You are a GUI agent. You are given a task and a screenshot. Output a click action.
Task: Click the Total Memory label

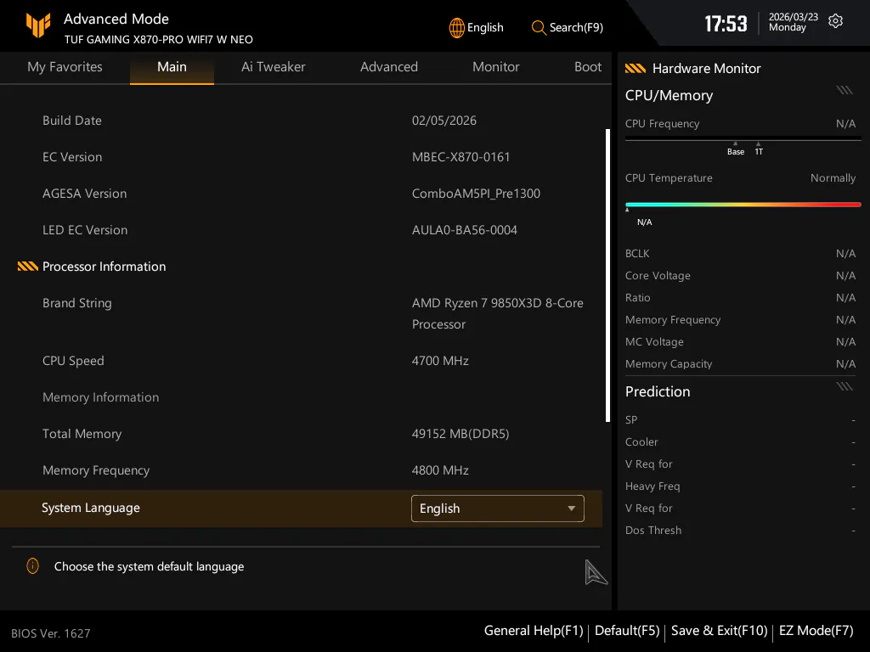[82, 434]
